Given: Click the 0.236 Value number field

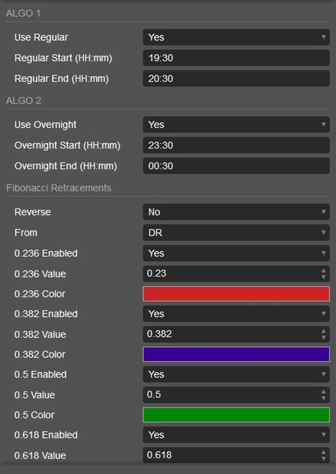Looking at the screenshot, I should tap(230, 274).
